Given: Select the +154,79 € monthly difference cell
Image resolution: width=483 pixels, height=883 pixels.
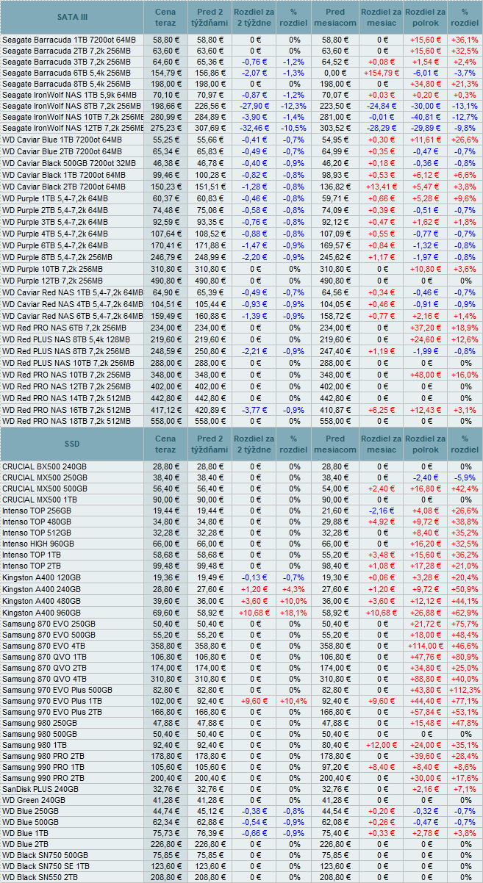Looking at the screenshot, I should 381,73.
